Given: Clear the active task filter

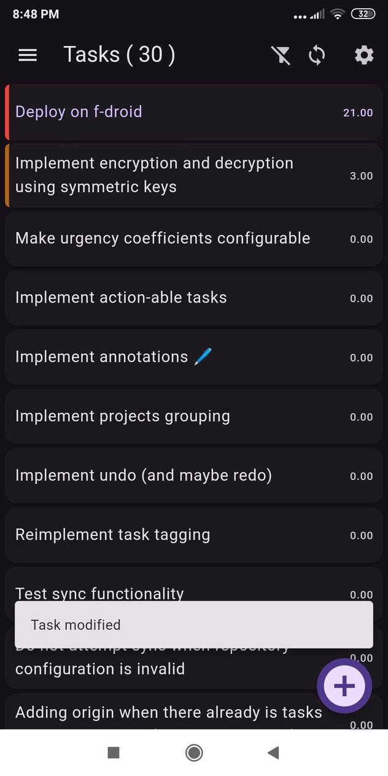Looking at the screenshot, I should tap(281, 55).
